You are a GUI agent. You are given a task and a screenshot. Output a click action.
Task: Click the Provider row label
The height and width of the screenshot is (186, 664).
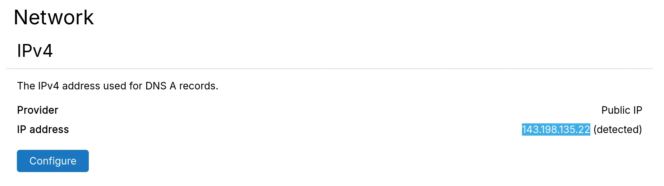(38, 110)
